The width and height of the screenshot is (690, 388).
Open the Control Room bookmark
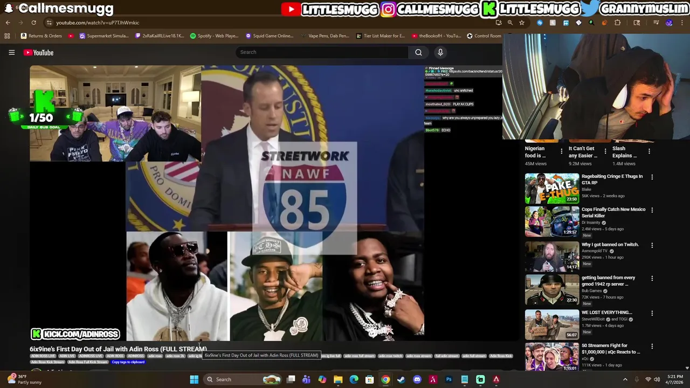[x=484, y=36]
